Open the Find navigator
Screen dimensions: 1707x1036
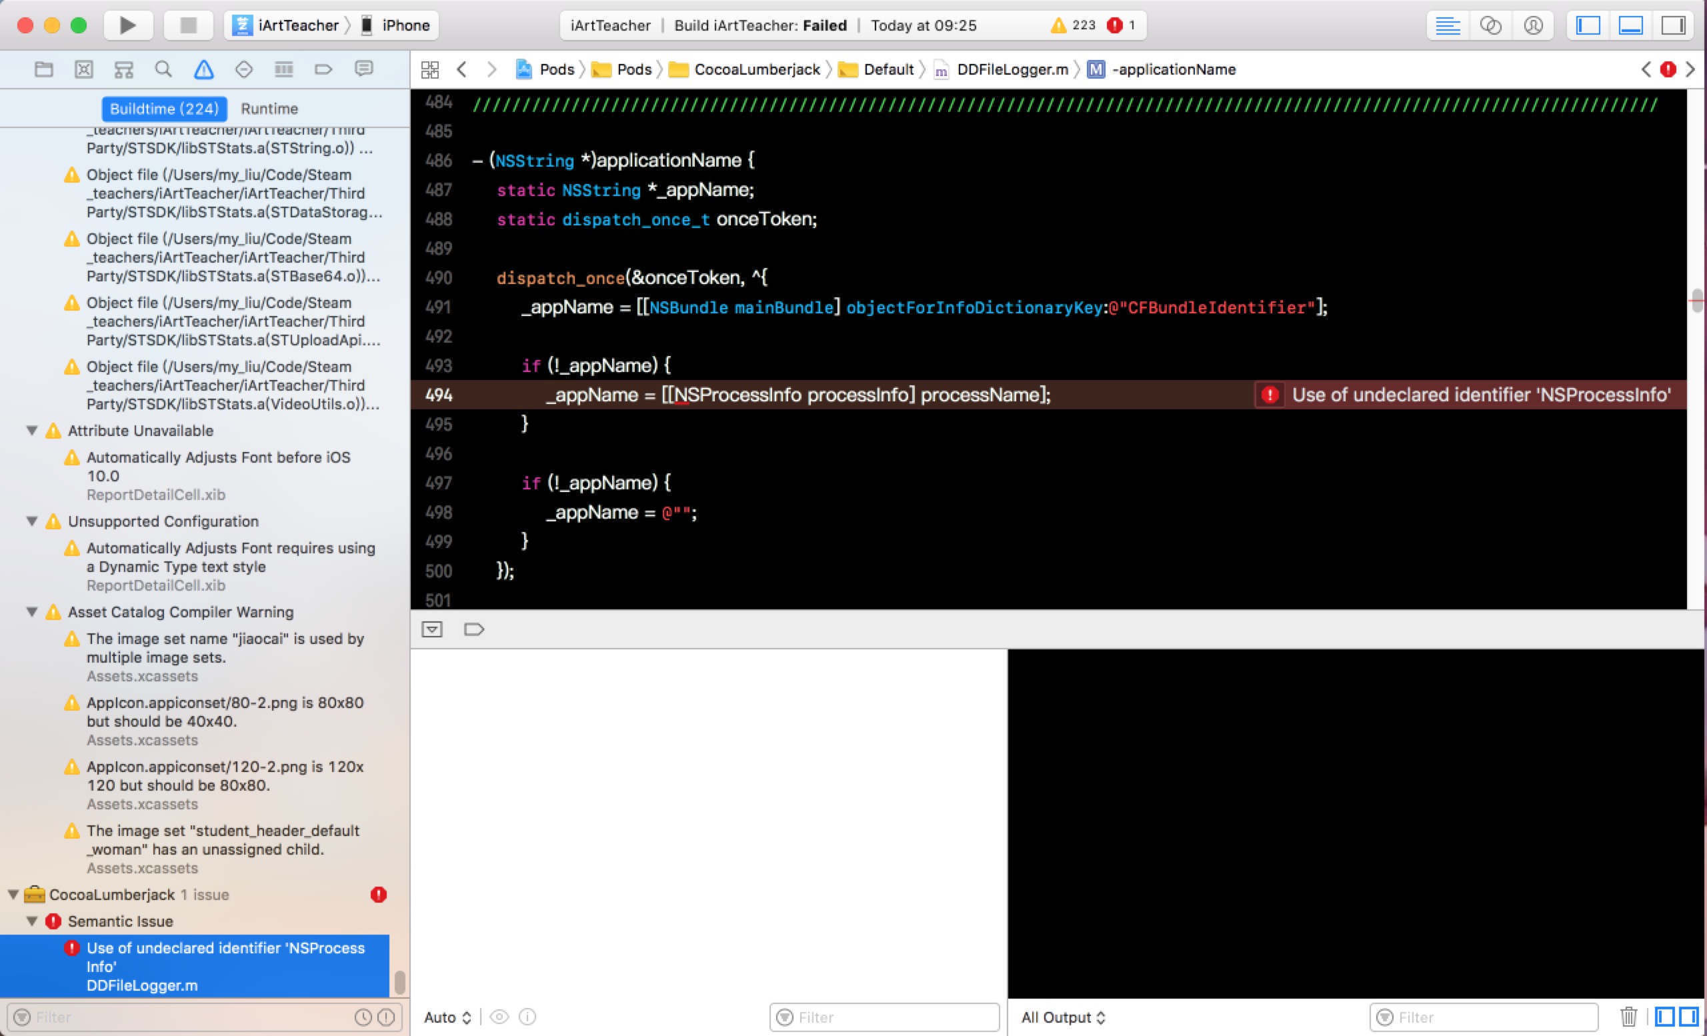pos(163,69)
